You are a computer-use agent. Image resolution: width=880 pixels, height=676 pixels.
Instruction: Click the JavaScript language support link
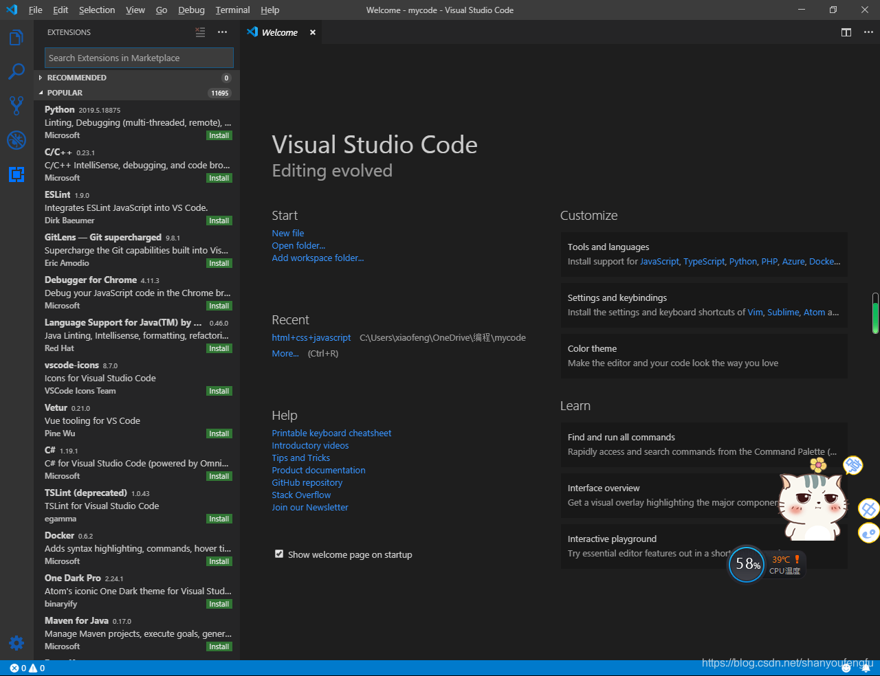click(x=659, y=261)
